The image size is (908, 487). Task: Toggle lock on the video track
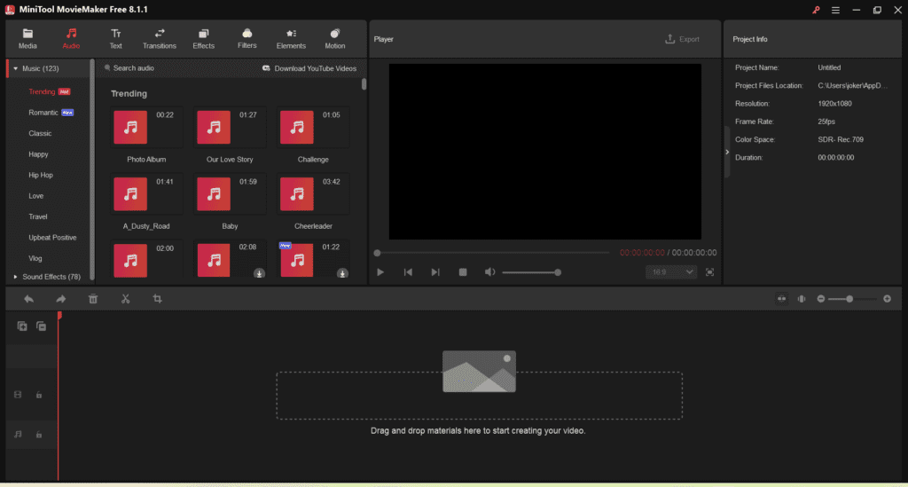click(39, 395)
